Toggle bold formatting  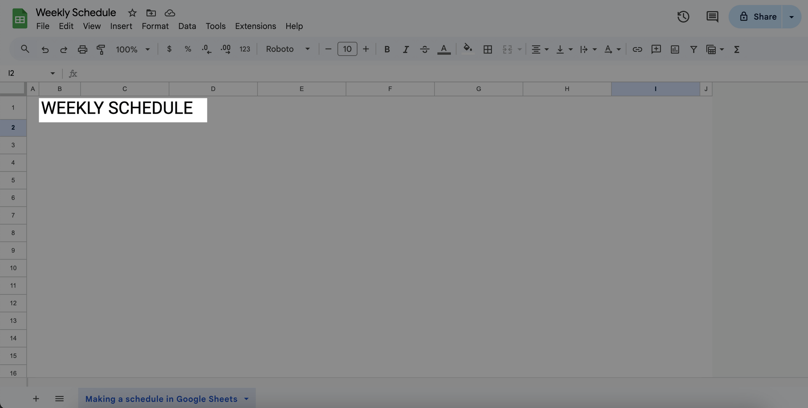387,50
